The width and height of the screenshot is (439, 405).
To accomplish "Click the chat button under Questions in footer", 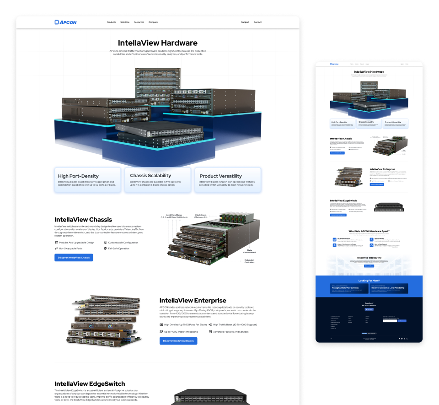I will (369, 309).
